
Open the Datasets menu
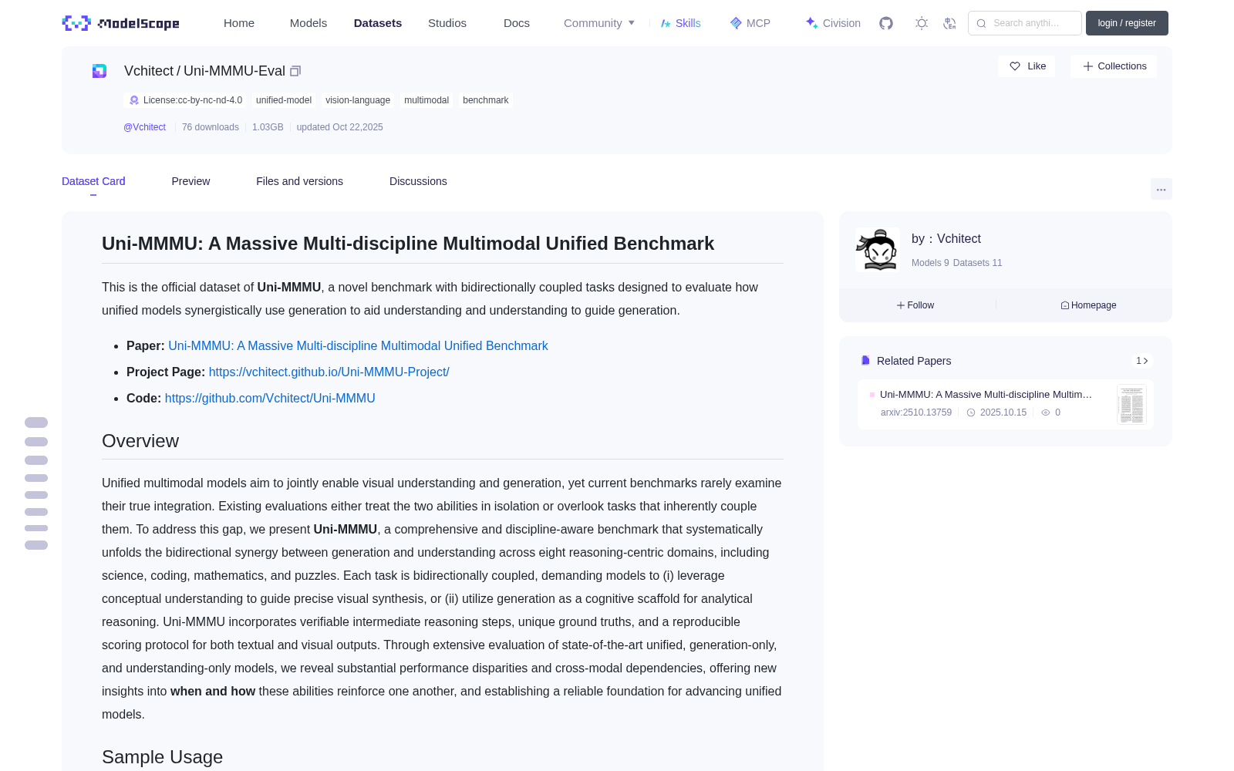[x=378, y=23]
